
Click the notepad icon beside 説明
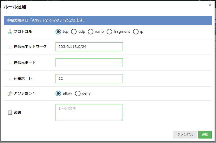click(x=10, y=113)
